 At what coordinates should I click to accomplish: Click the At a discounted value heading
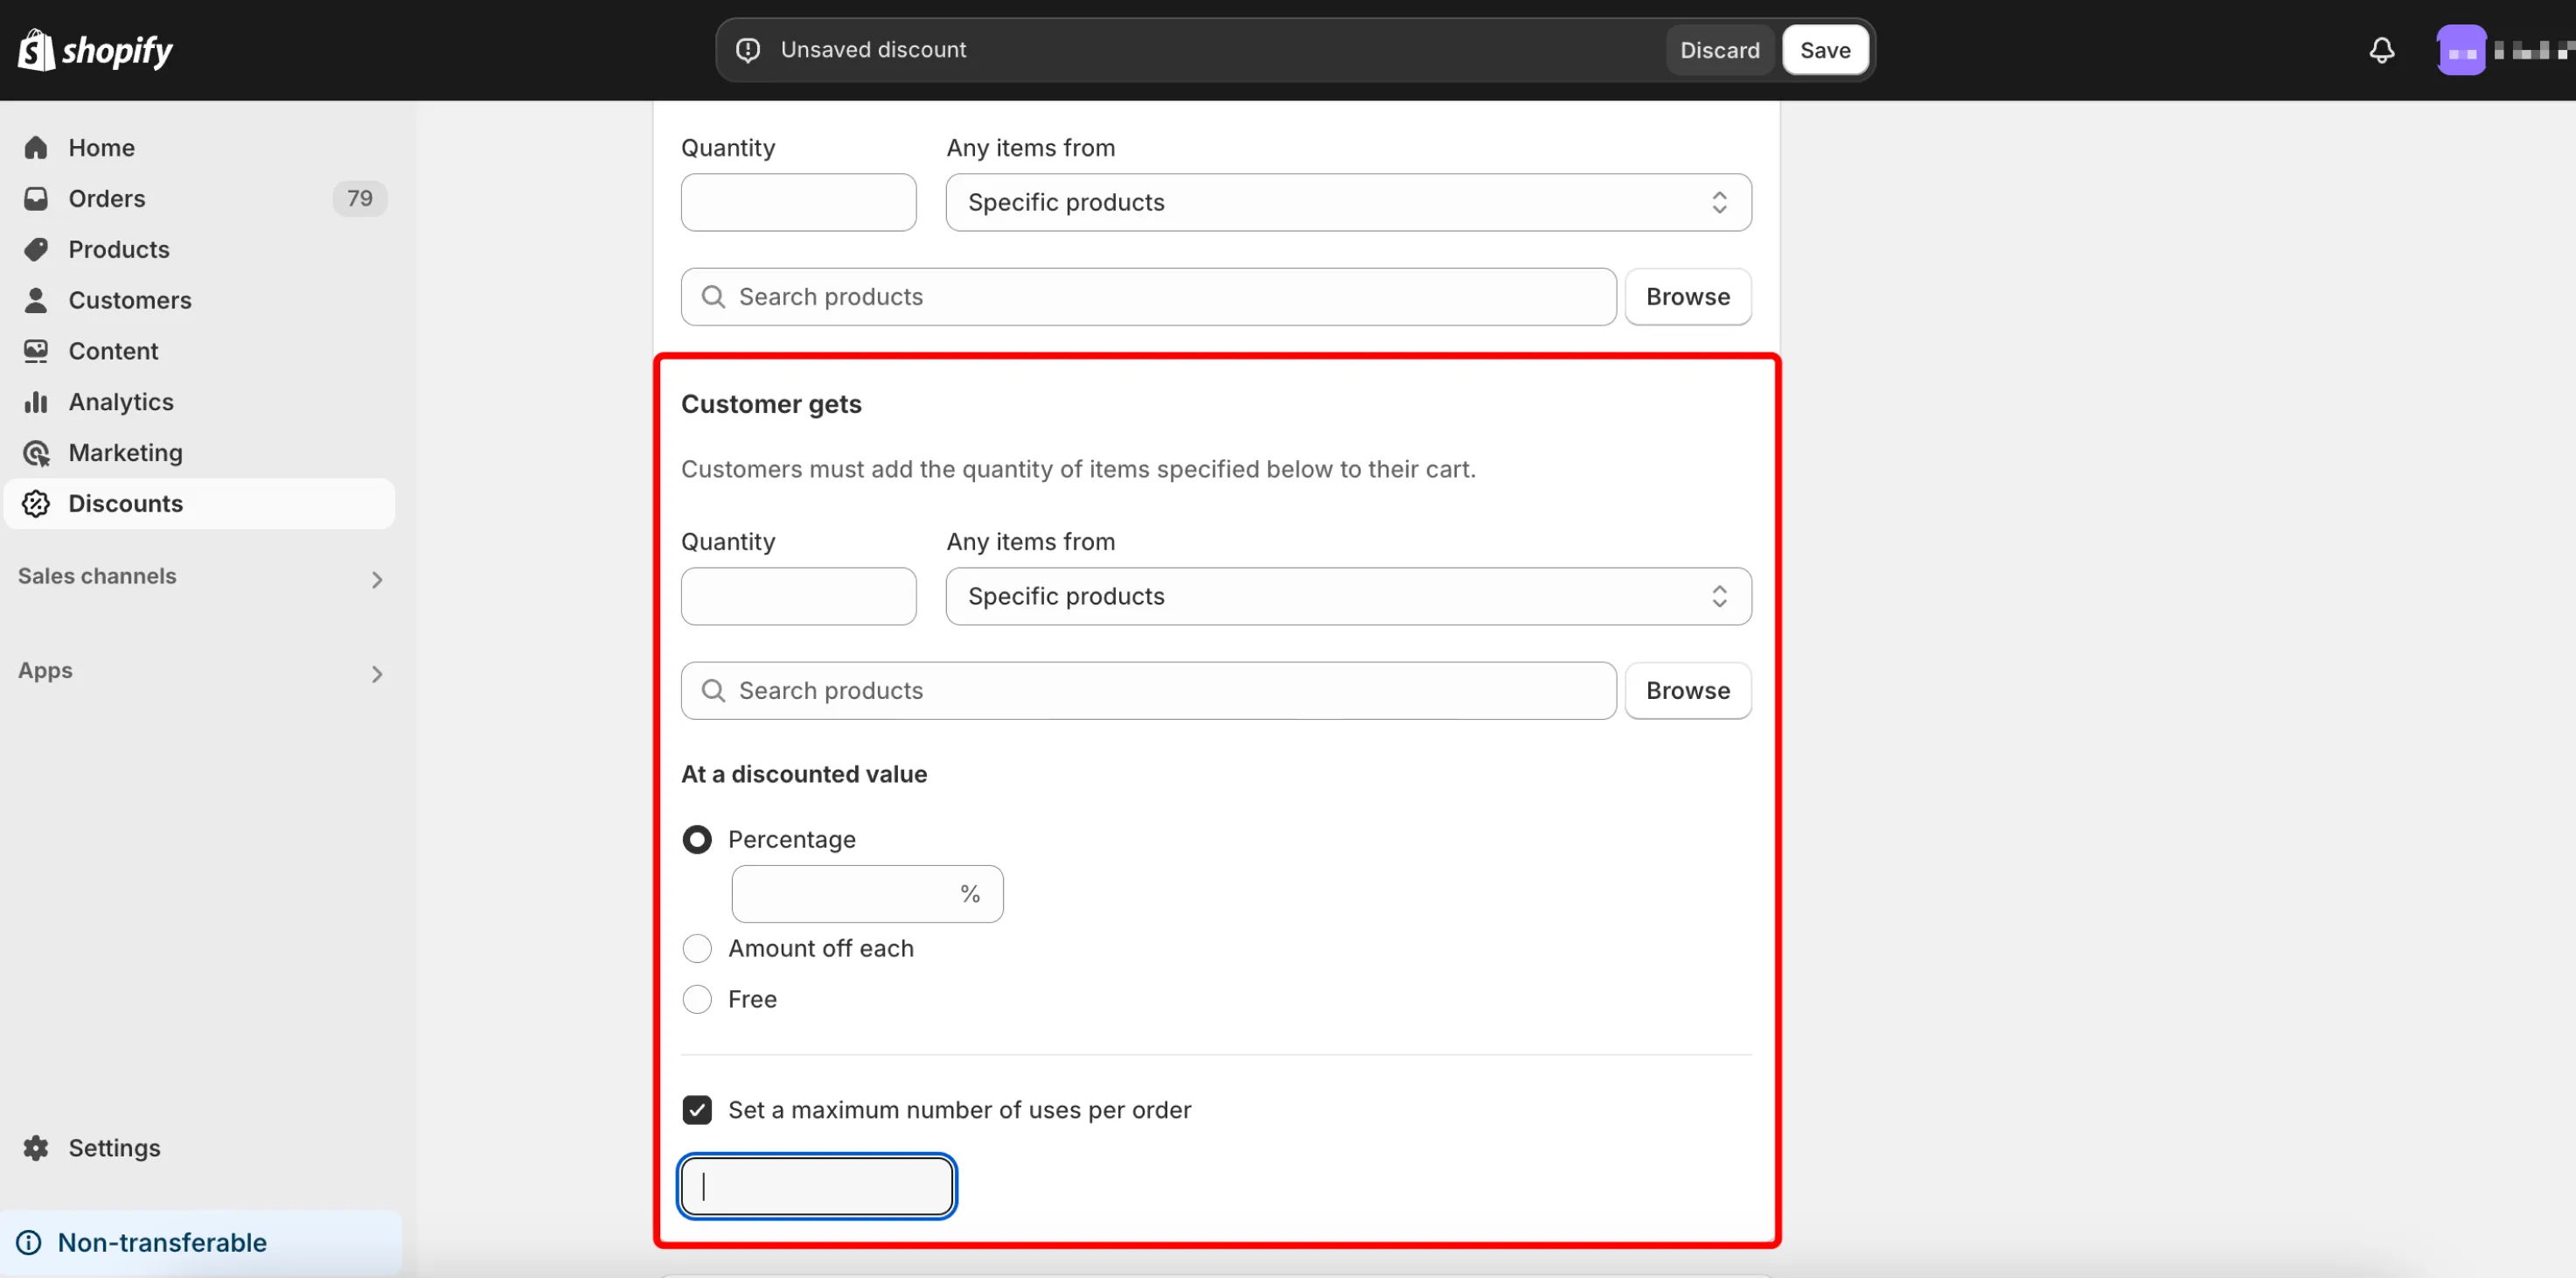pyautogui.click(x=804, y=774)
